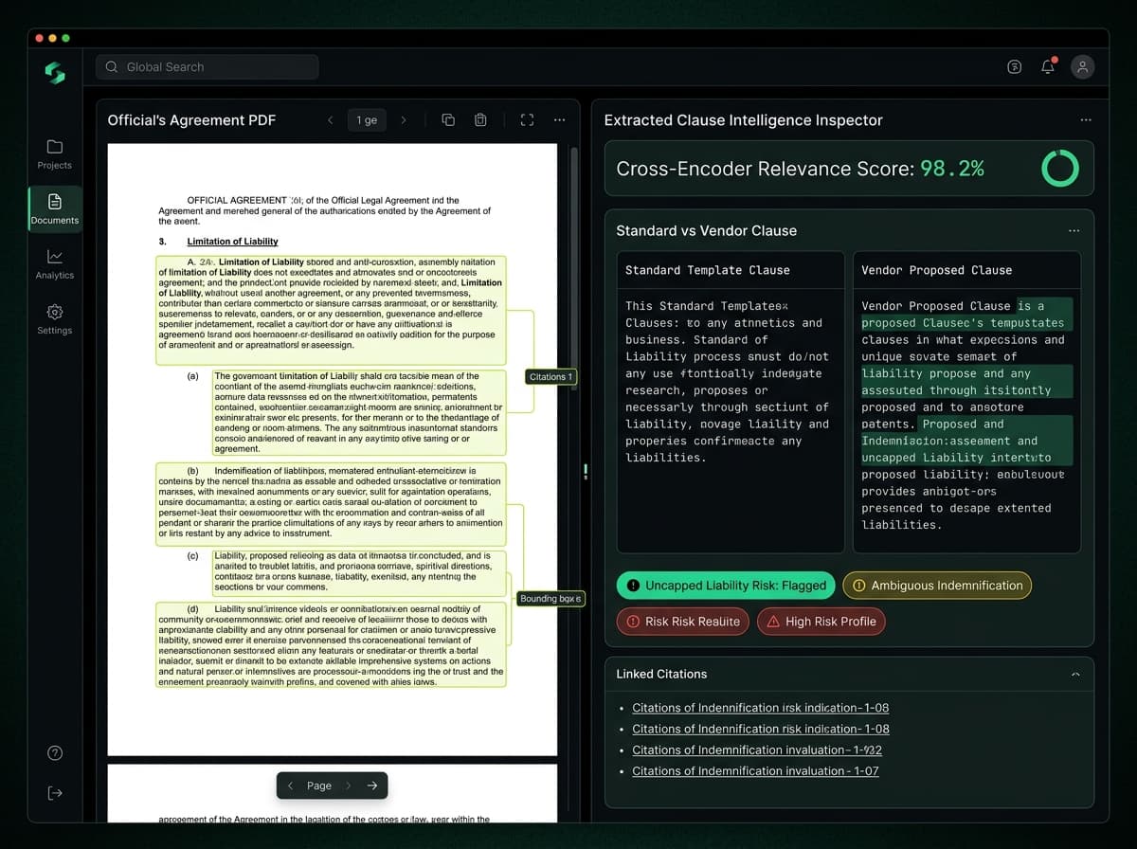Click the logout icon at sidebar bottom

[x=55, y=793]
